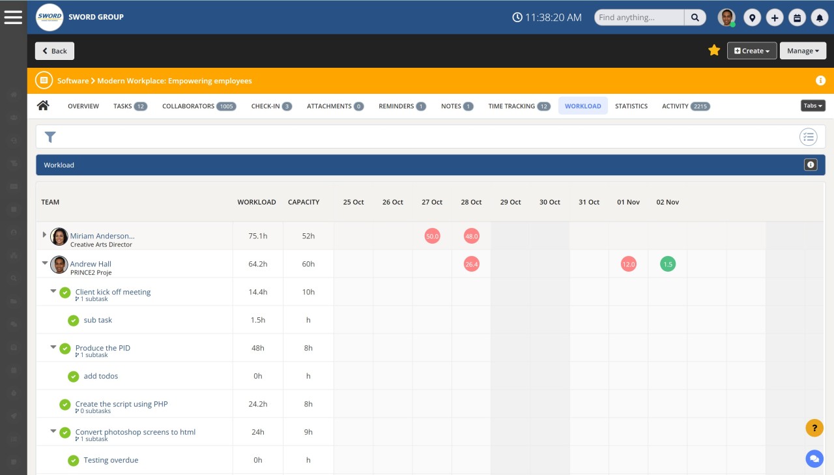This screenshot has width=834, height=475.
Task: Toggle completion status of the sub task
Action: [x=73, y=321]
